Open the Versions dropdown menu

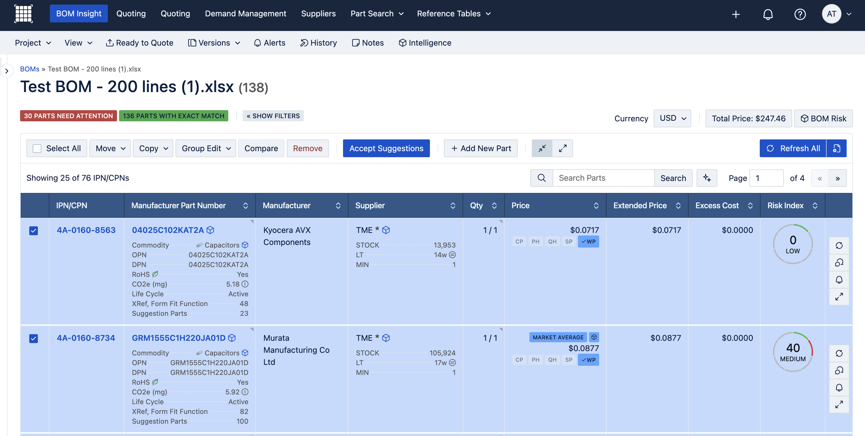click(214, 43)
